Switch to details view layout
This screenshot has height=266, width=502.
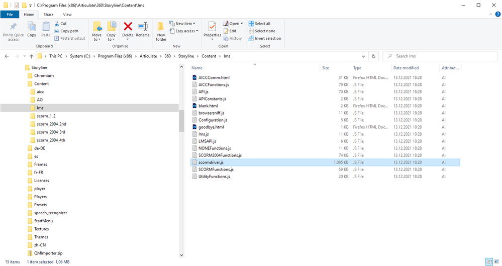(489, 262)
